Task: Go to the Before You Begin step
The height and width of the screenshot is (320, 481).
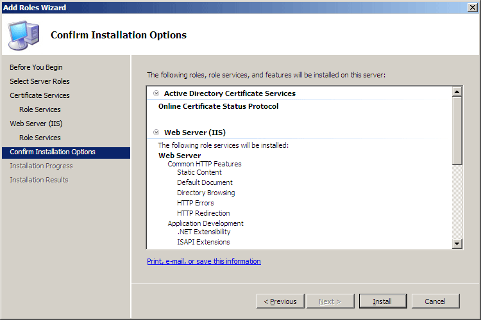Action: [x=36, y=67]
